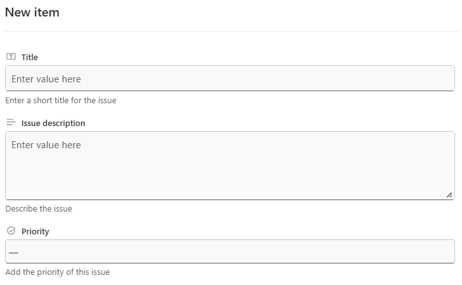Click the Title field label
This screenshot has height=285, width=462.
click(29, 57)
